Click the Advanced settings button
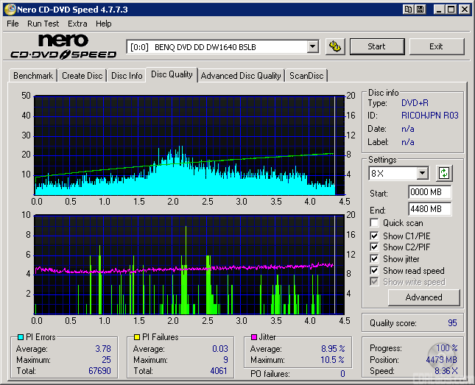 point(423,297)
